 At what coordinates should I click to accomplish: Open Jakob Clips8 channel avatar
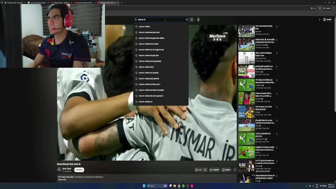coord(59,170)
